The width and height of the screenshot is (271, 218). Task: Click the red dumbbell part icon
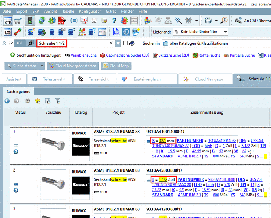[x=18, y=32]
